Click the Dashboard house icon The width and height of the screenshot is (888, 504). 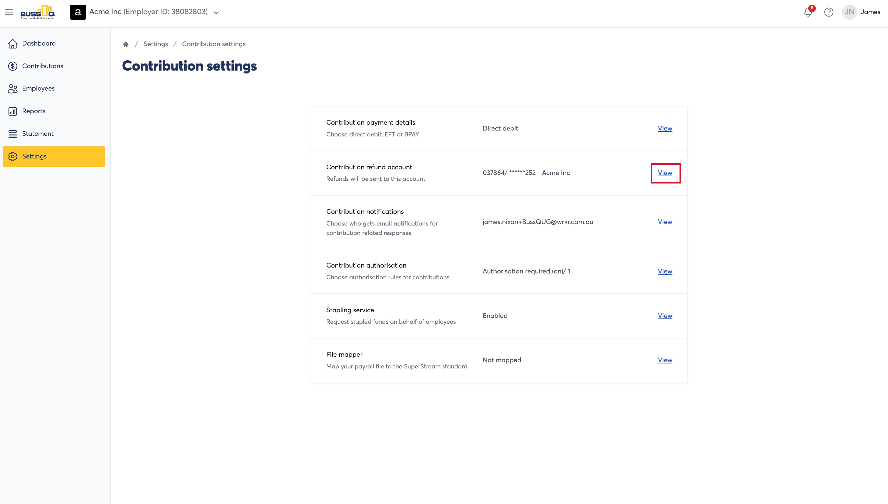click(13, 44)
